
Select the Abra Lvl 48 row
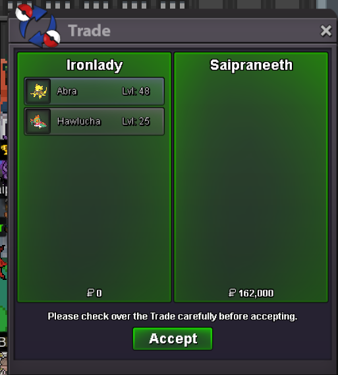(x=94, y=91)
